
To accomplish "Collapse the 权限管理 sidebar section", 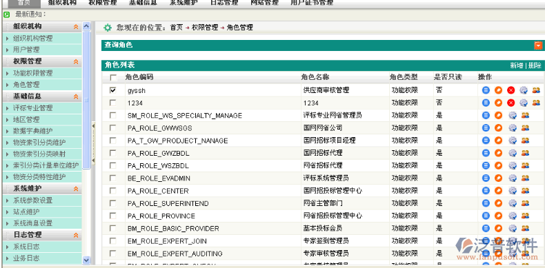I will pos(76,62).
